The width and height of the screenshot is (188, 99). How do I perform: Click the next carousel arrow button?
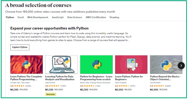point(181,65)
